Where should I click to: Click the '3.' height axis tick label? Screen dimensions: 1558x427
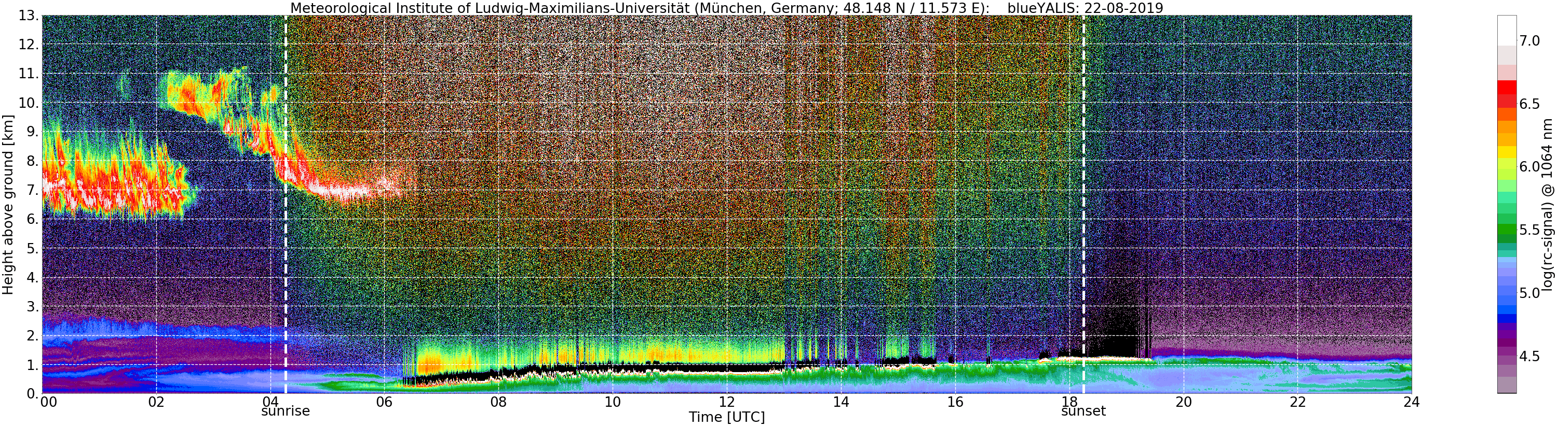[x=33, y=307]
